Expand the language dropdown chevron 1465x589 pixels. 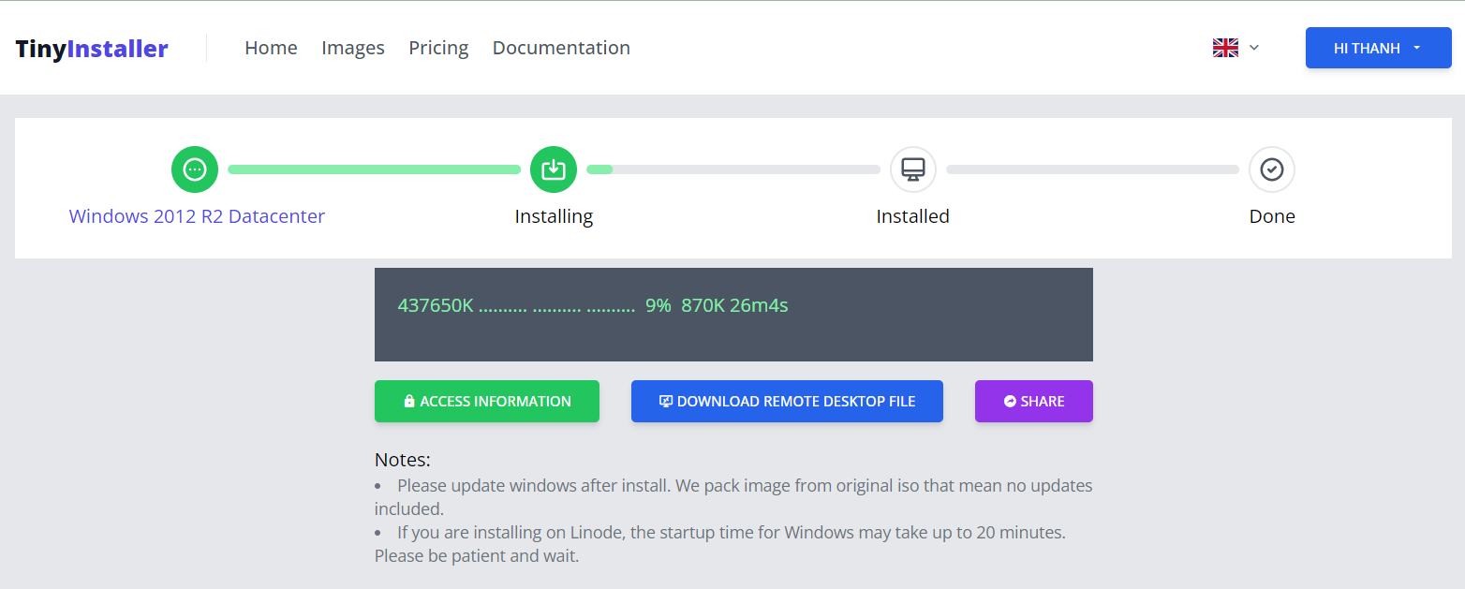pos(1254,48)
